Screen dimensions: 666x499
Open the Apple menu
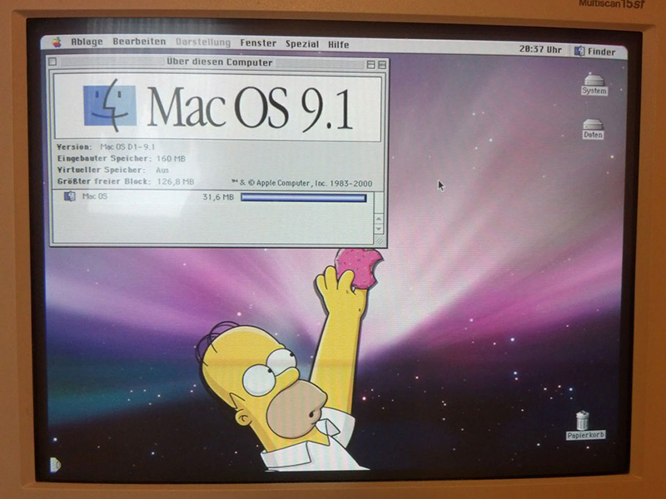coord(57,42)
